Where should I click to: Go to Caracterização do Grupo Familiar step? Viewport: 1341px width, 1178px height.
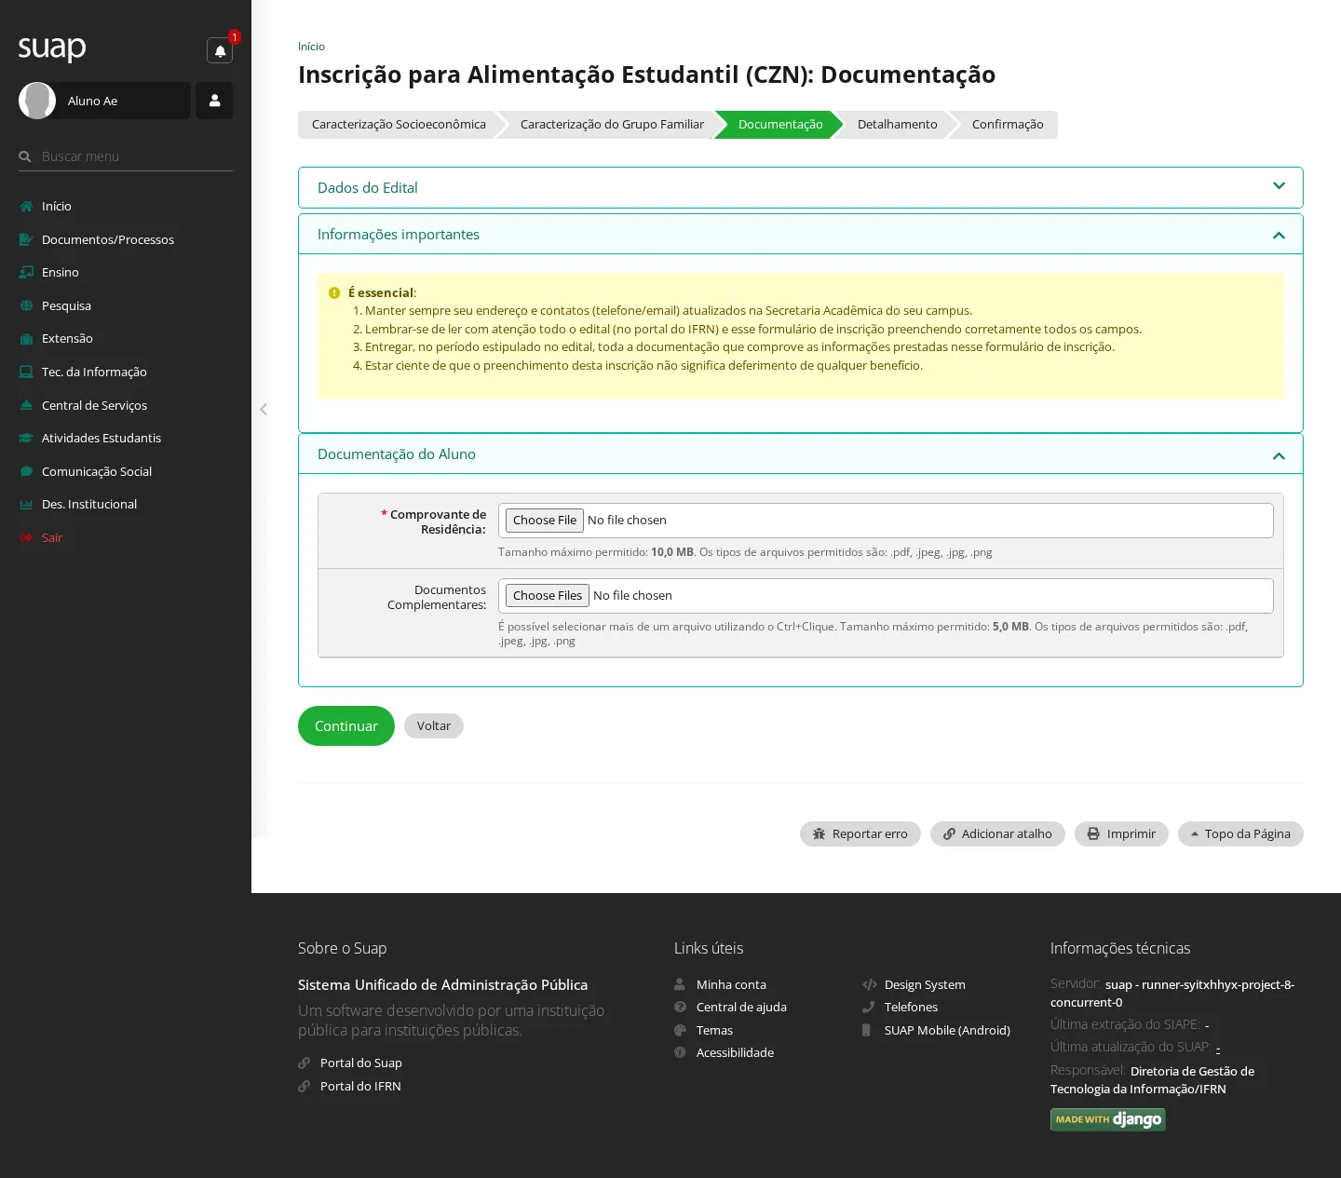point(612,125)
